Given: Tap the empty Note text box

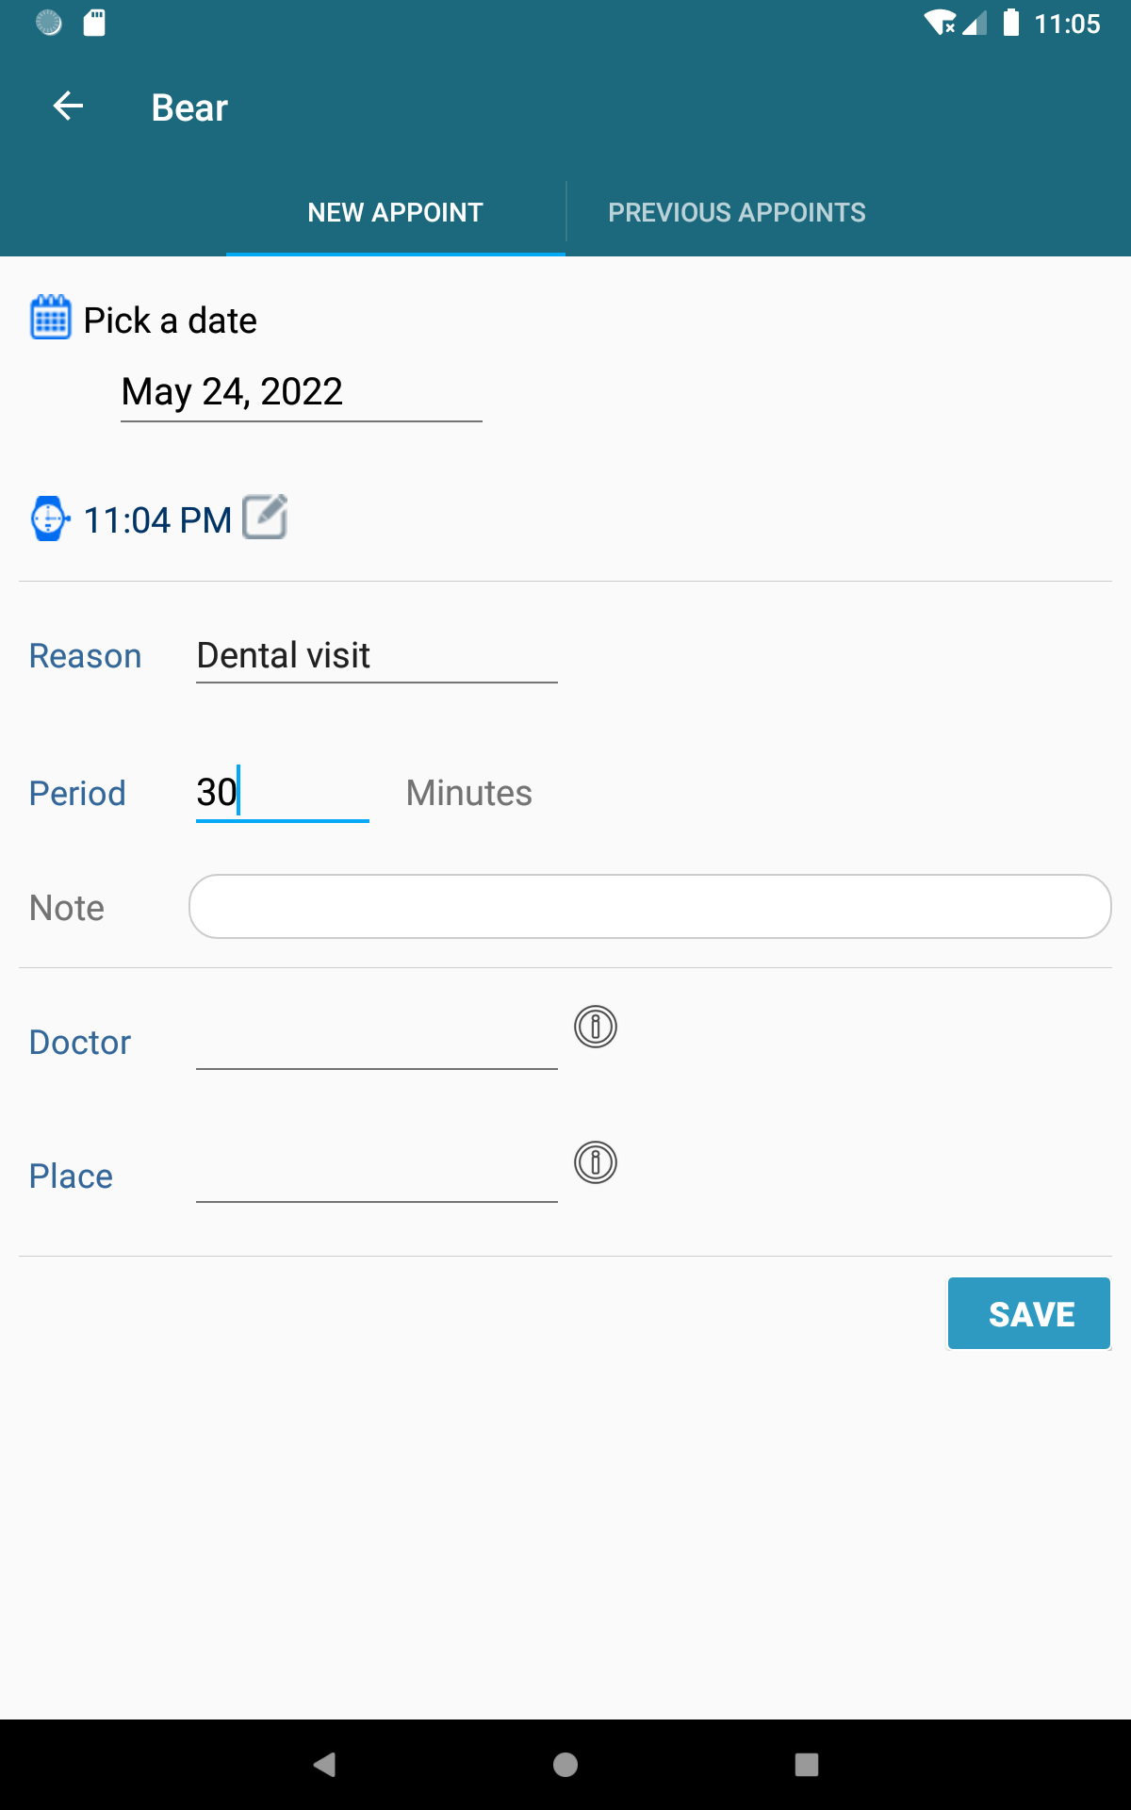Looking at the screenshot, I should pyautogui.click(x=649, y=907).
